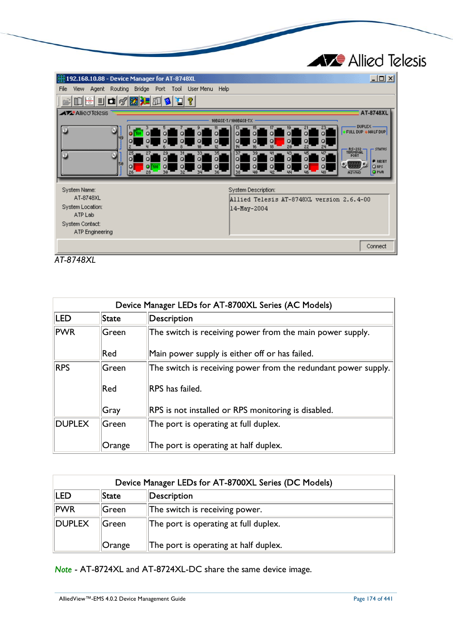The height and width of the screenshot is (642, 453).
Task: Select port 48 on the switch image
Action: pyautogui.click(x=331, y=167)
